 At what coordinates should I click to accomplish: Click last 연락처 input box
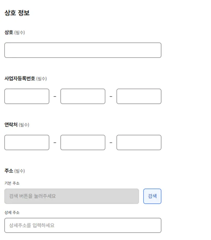click(139, 142)
